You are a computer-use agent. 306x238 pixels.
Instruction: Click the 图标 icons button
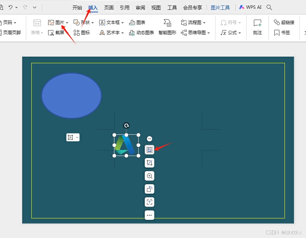(x=82, y=32)
